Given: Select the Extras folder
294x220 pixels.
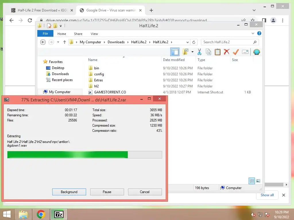Looking at the screenshot, I should pyautogui.click(x=98, y=80).
